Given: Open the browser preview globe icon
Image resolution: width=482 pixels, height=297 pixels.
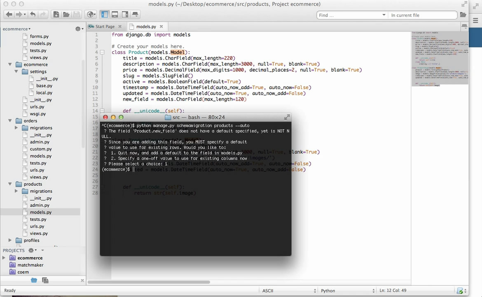Looking at the screenshot, I should (x=91, y=14).
